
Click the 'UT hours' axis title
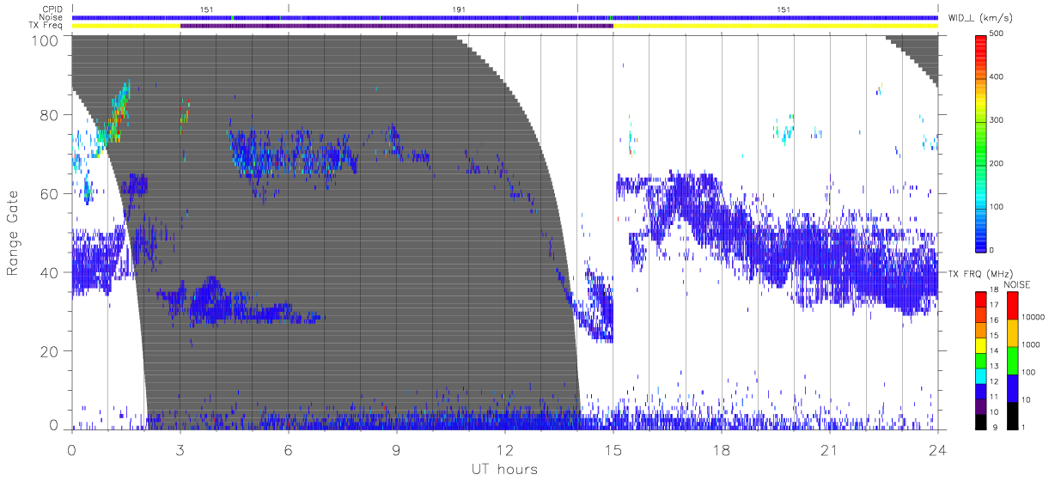[503, 470]
